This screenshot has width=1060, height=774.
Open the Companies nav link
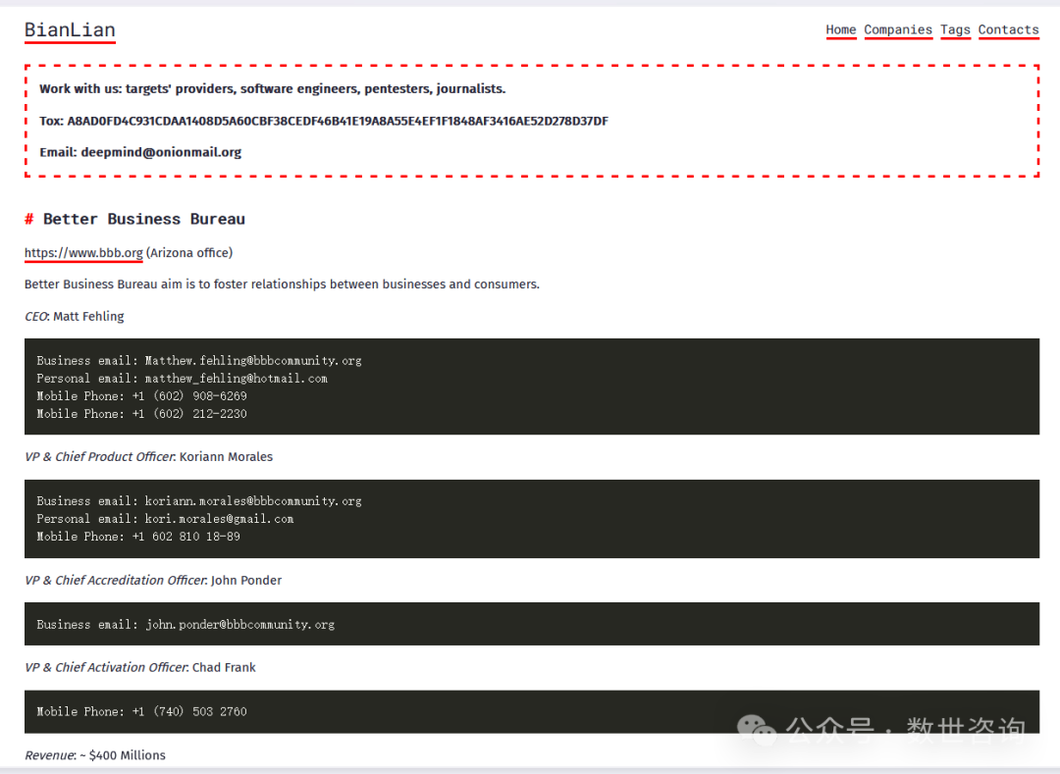tap(898, 29)
